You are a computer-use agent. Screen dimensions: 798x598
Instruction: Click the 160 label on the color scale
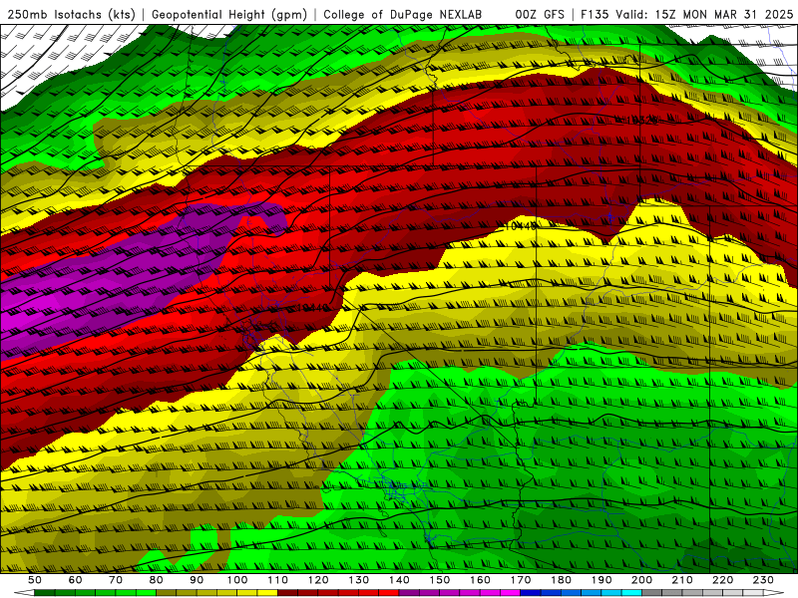480,580
